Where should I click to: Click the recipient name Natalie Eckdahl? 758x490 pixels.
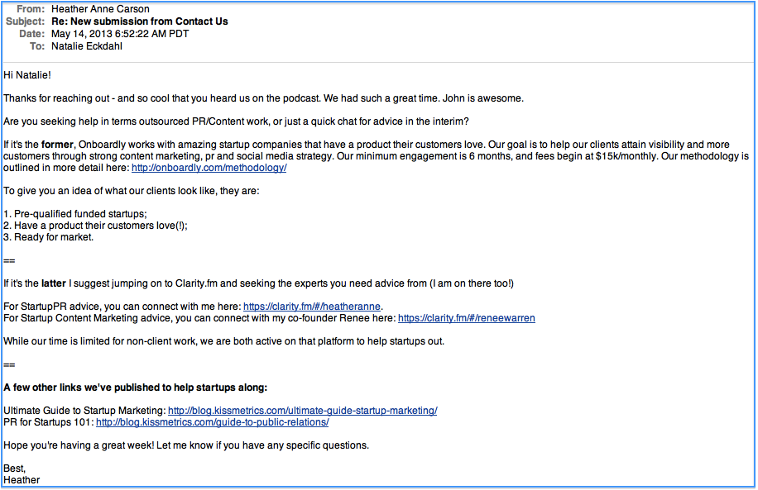click(x=87, y=46)
